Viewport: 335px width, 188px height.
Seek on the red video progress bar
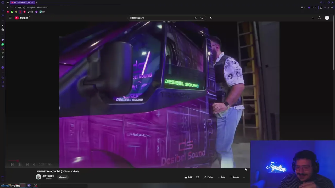coord(13,161)
